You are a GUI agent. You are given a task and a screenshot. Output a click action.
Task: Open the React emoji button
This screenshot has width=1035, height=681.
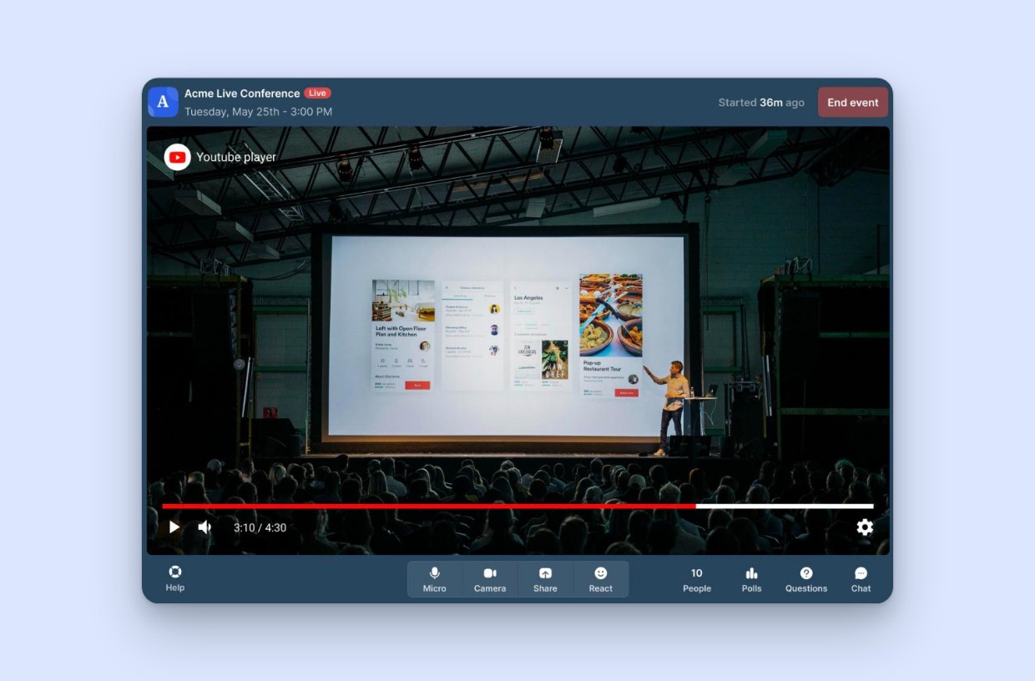pyautogui.click(x=601, y=579)
